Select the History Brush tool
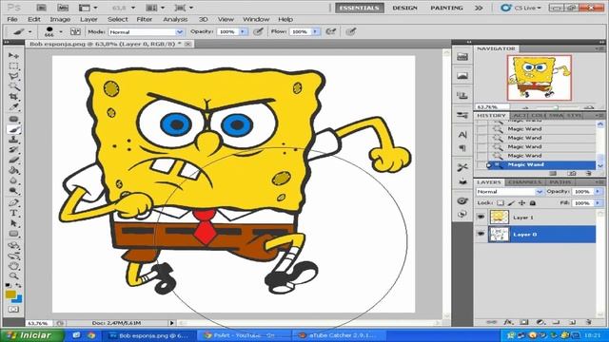The width and height of the screenshot is (609, 342). point(13,150)
